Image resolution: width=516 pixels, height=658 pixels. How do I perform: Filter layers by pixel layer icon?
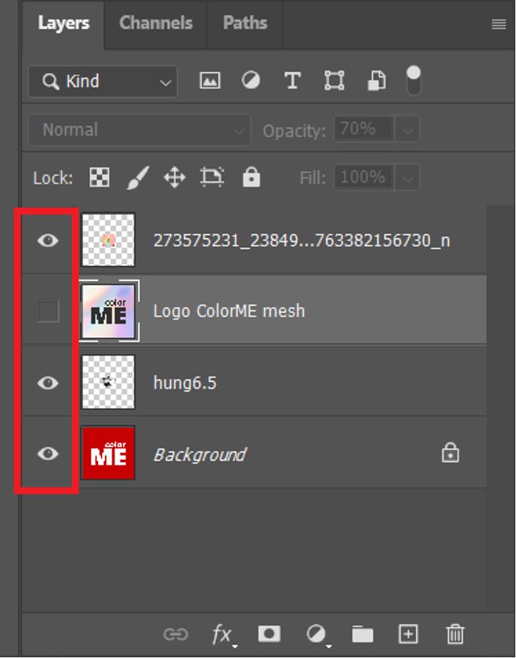210,80
